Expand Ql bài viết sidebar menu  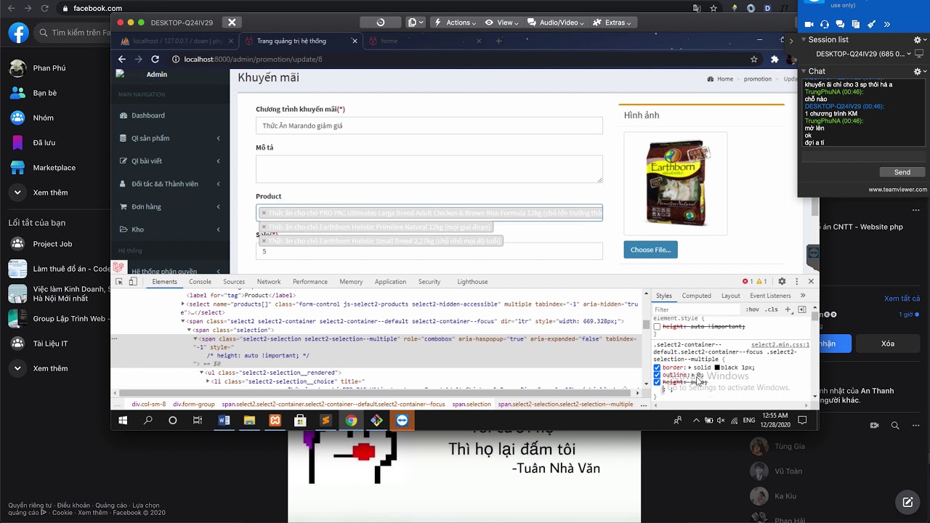coord(169,161)
